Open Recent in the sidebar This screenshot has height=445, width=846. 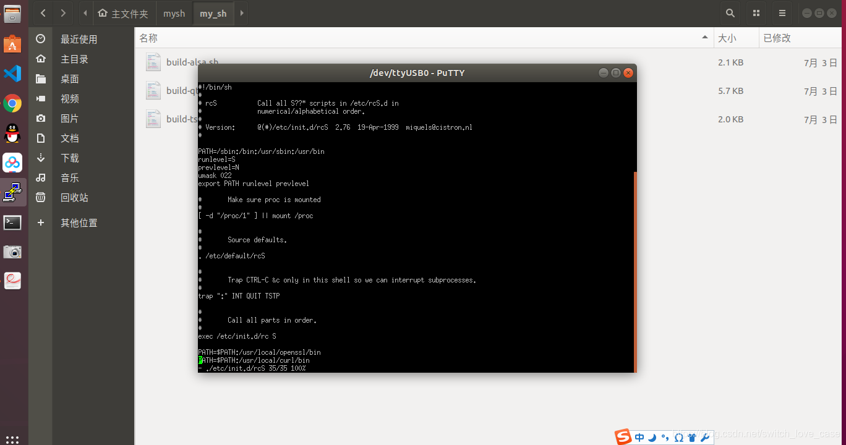point(82,39)
